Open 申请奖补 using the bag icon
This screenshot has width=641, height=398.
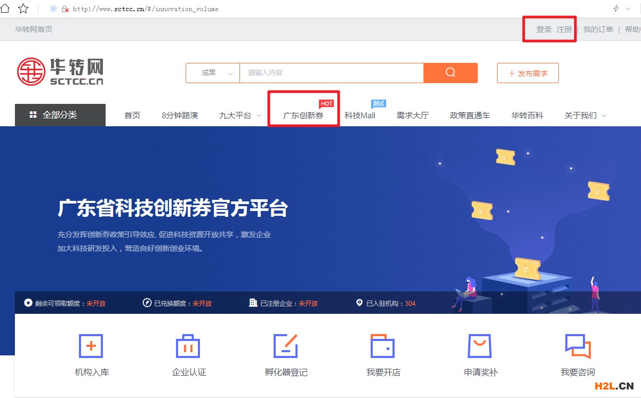coord(479,346)
